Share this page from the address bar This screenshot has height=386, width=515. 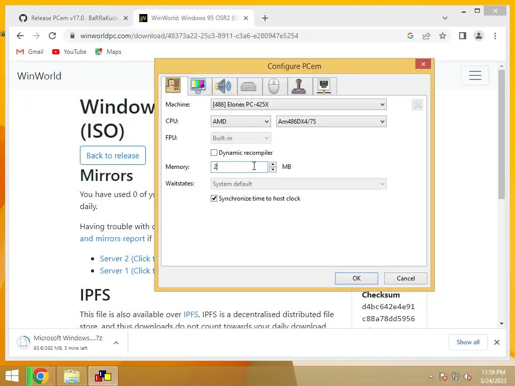[x=426, y=36]
